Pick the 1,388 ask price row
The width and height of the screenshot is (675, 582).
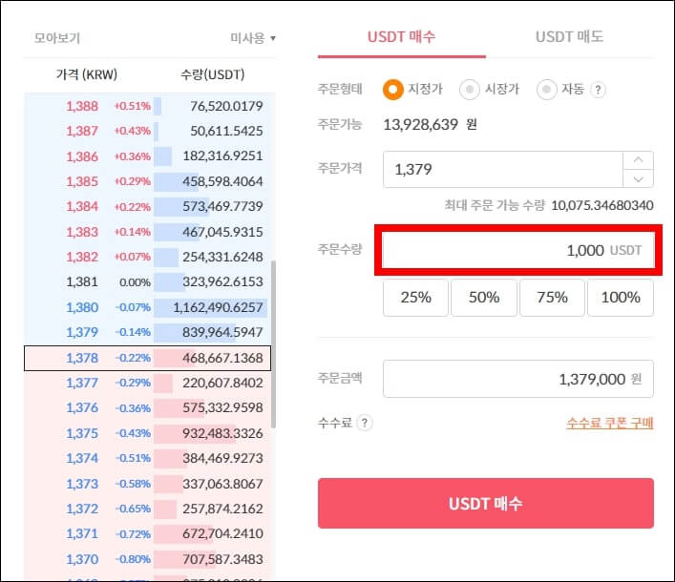(147, 106)
